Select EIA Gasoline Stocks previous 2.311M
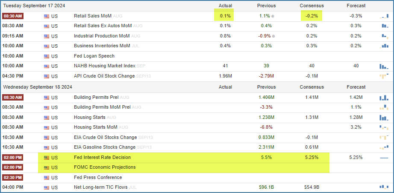This screenshot has height=193, width=394. click(266, 147)
